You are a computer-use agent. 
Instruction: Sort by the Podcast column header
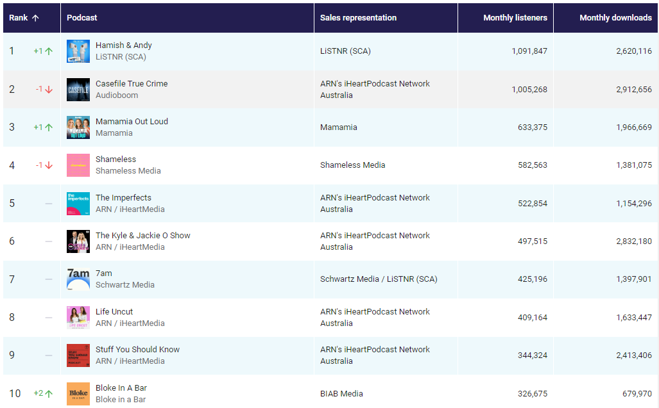[187, 17]
